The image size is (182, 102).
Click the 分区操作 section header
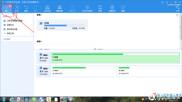pos(17,39)
